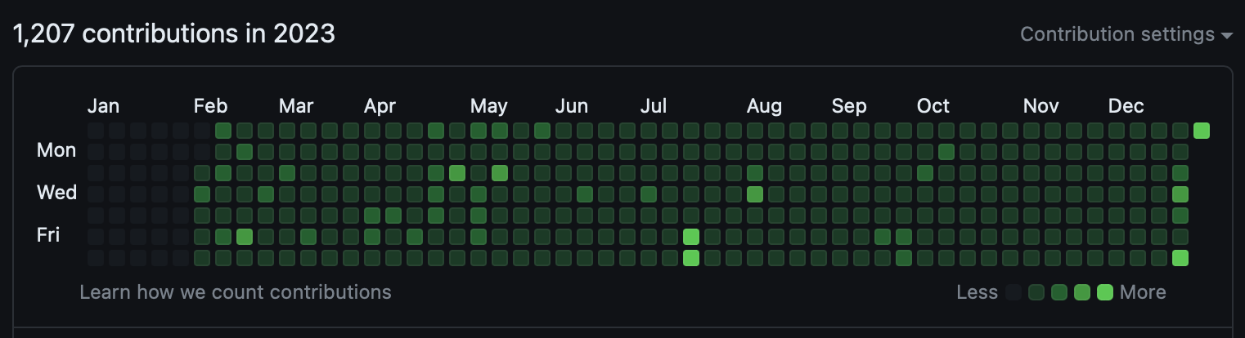Select the brightest Saturday-row cell in July

(x=691, y=258)
